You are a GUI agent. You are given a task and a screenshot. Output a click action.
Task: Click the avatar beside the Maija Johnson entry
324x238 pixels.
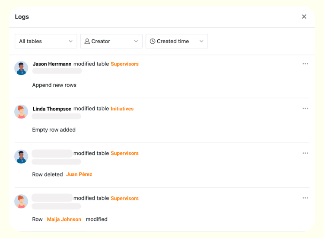point(21,201)
